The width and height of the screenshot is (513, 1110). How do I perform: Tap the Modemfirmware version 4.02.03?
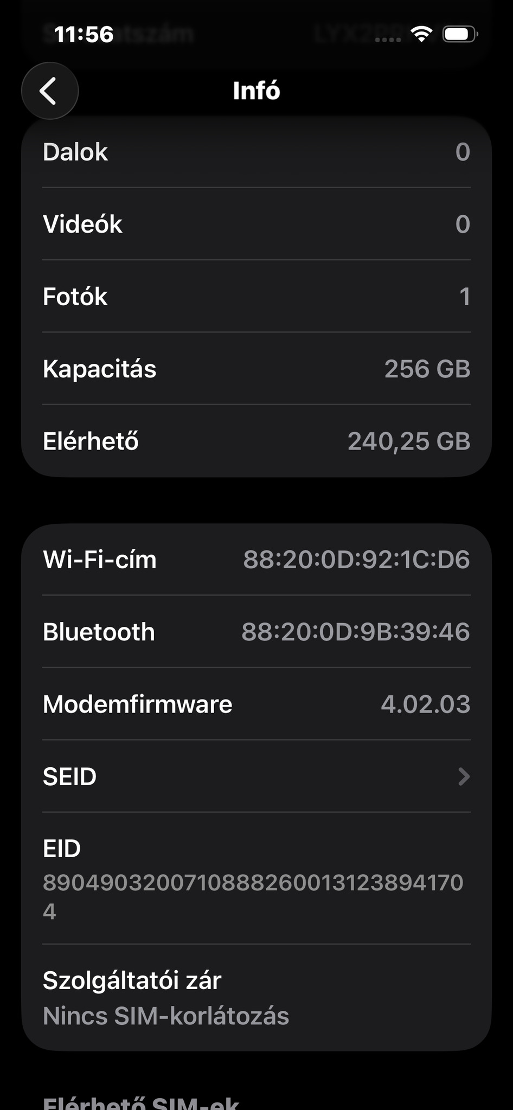(425, 704)
